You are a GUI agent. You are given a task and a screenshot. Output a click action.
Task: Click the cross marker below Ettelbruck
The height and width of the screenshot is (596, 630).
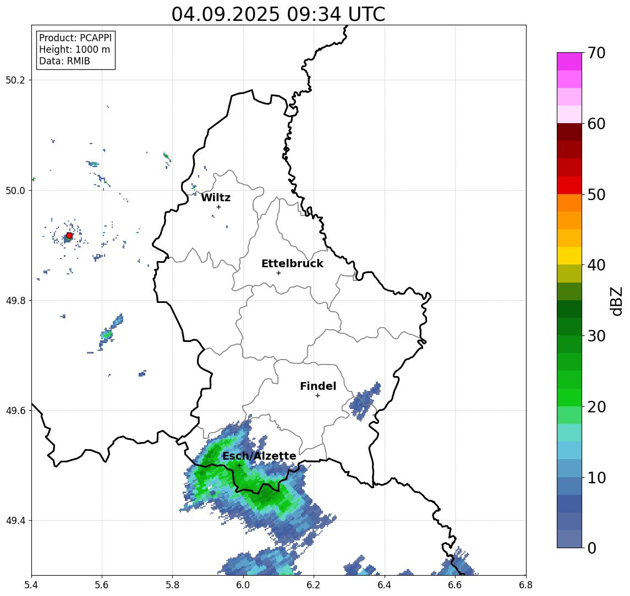pos(278,273)
